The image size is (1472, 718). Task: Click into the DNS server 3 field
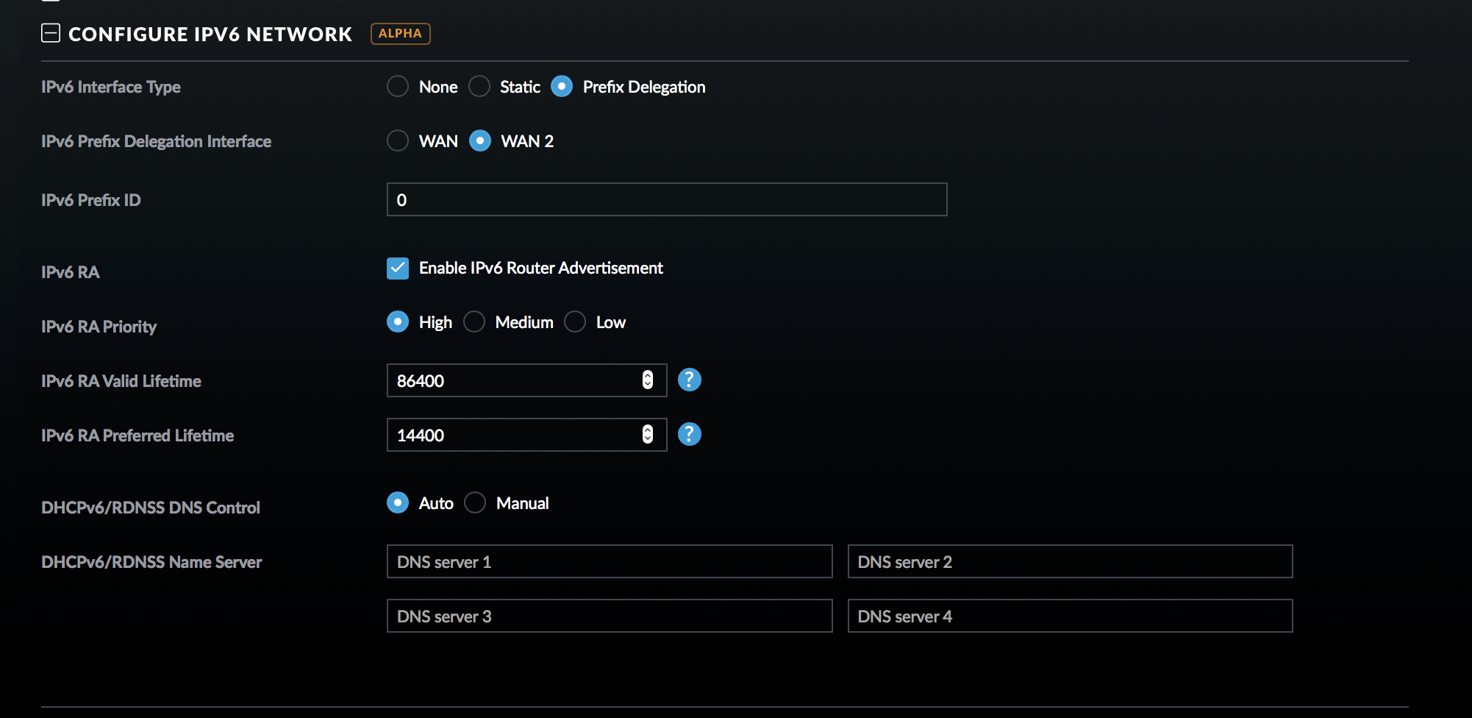(x=609, y=616)
